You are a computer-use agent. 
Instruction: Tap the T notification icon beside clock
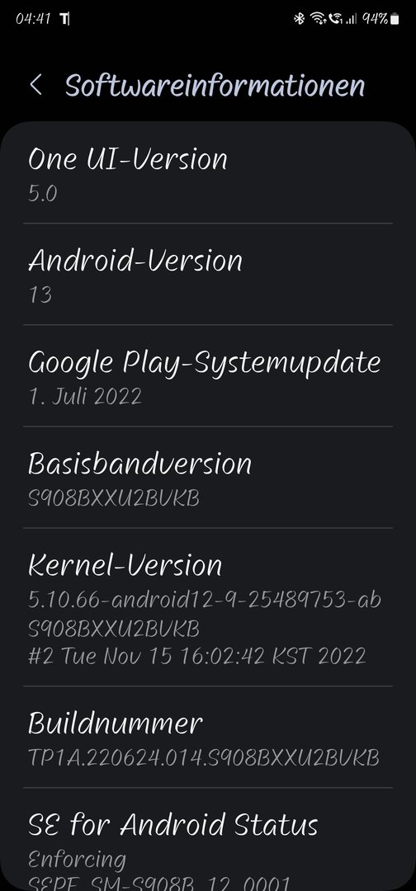(x=64, y=19)
